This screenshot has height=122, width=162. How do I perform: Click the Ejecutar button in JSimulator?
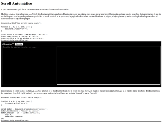point(19,44)
